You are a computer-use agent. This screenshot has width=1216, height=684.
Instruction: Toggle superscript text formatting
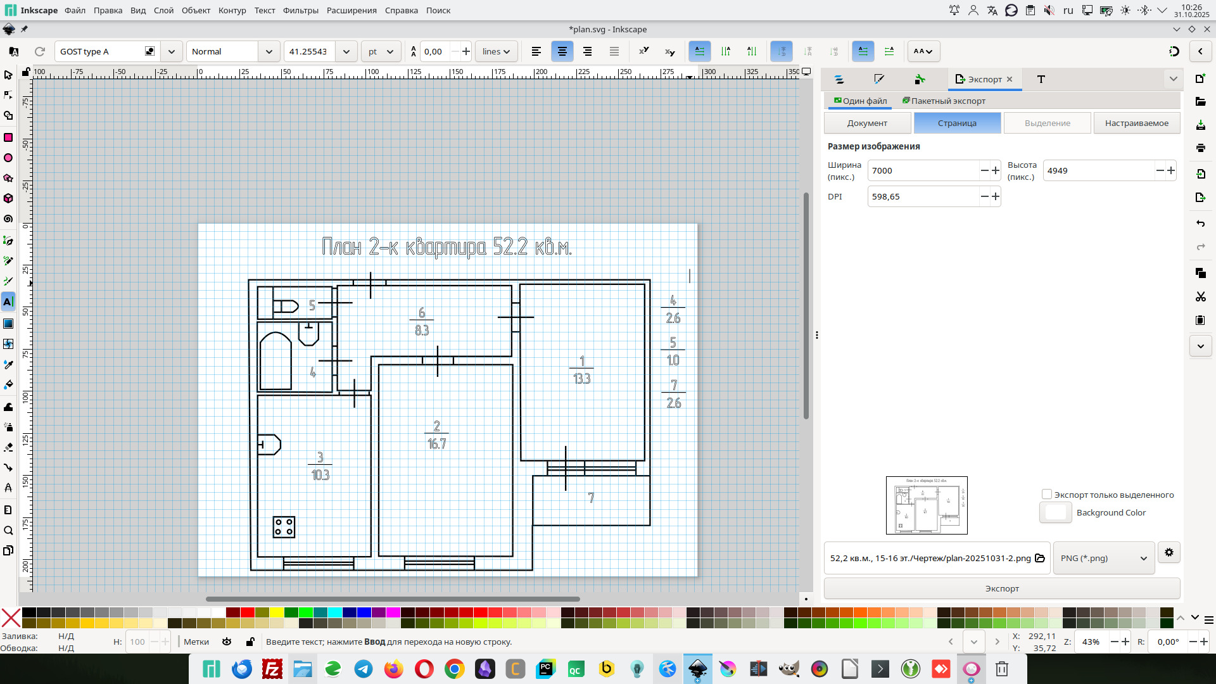pyautogui.click(x=643, y=51)
